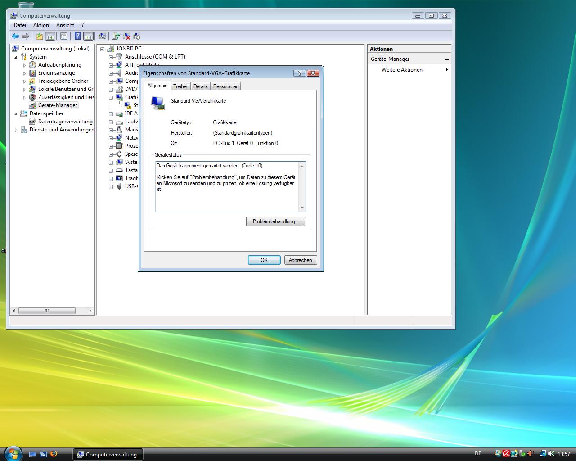The width and height of the screenshot is (576, 461).
Task: Expand the Aufgabenplanung node
Action: [x=24, y=65]
